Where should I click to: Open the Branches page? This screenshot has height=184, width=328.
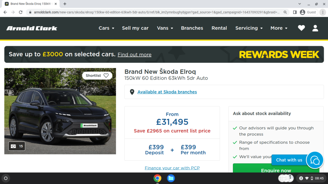coord(192,28)
